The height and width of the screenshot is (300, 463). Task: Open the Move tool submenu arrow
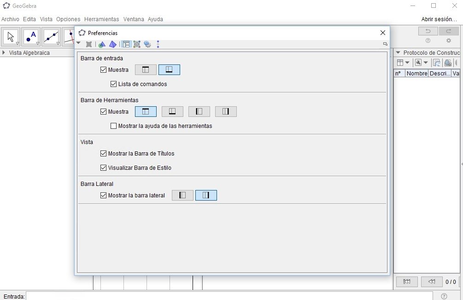coord(18,43)
